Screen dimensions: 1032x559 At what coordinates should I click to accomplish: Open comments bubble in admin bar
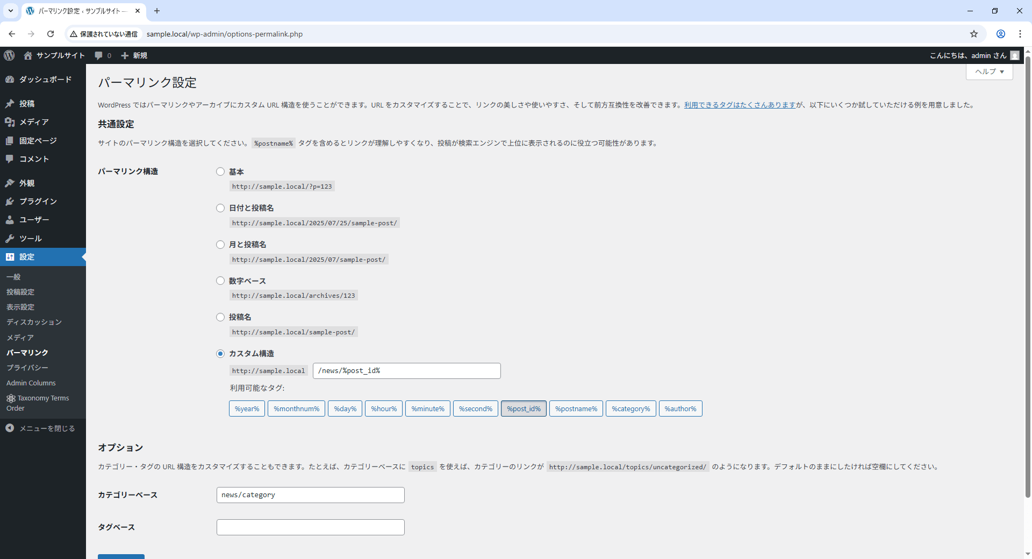(103, 55)
